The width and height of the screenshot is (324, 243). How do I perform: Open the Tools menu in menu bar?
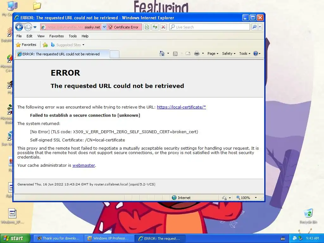click(x=73, y=36)
